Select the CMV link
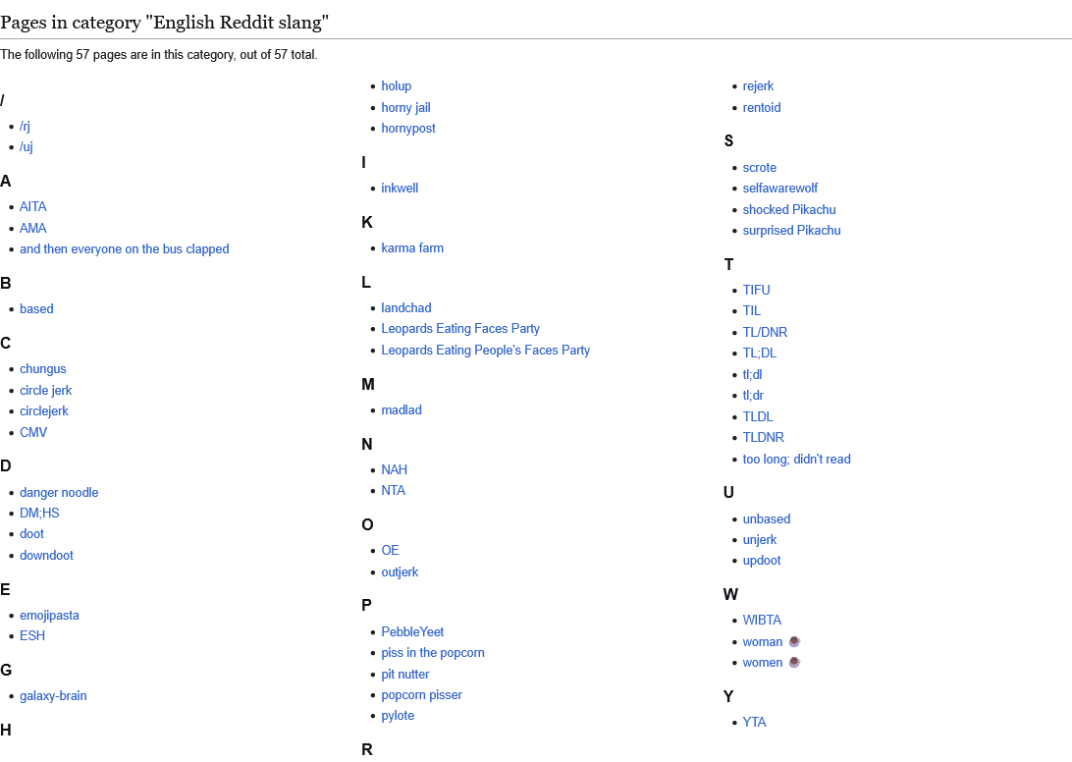 pos(33,432)
